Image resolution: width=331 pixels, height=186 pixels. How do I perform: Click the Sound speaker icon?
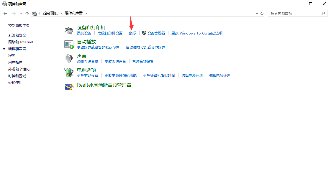[69, 58]
